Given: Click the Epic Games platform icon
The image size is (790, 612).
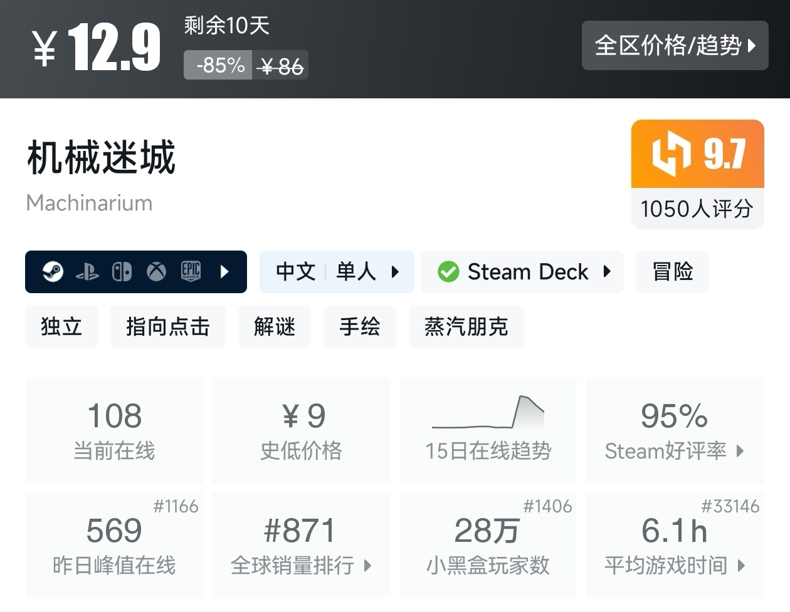Looking at the screenshot, I should [x=191, y=271].
